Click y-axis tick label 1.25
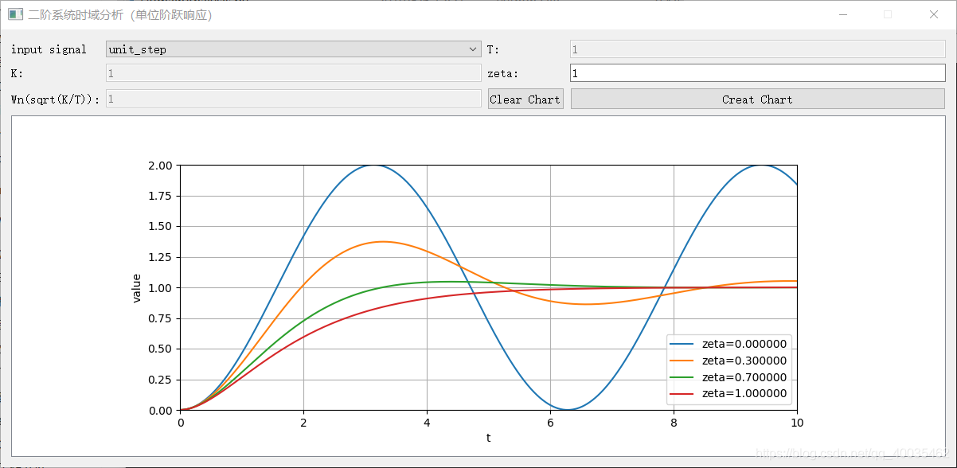Screen dimensions: 957x468 pyautogui.click(x=162, y=257)
